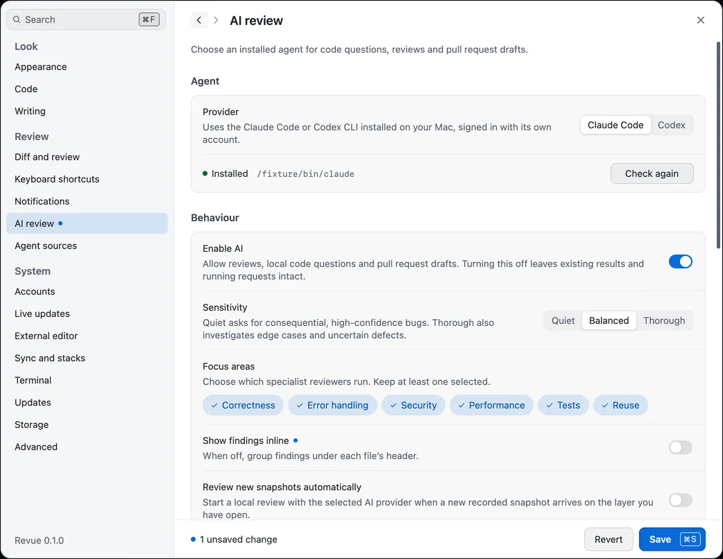The height and width of the screenshot is (559, 723).
Task: Go forward with the right chevron
Action: (216, 20)
